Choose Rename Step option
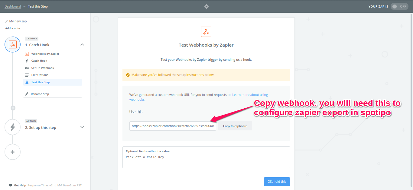This screenshot has width=413, height=190. point(40,94)
